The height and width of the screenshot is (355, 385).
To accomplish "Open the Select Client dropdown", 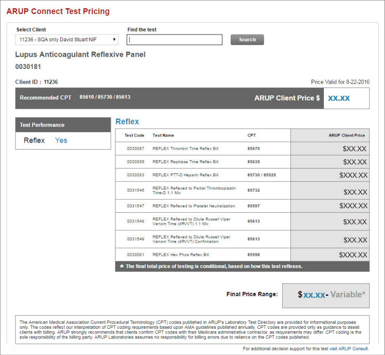I will pos(67,39).
